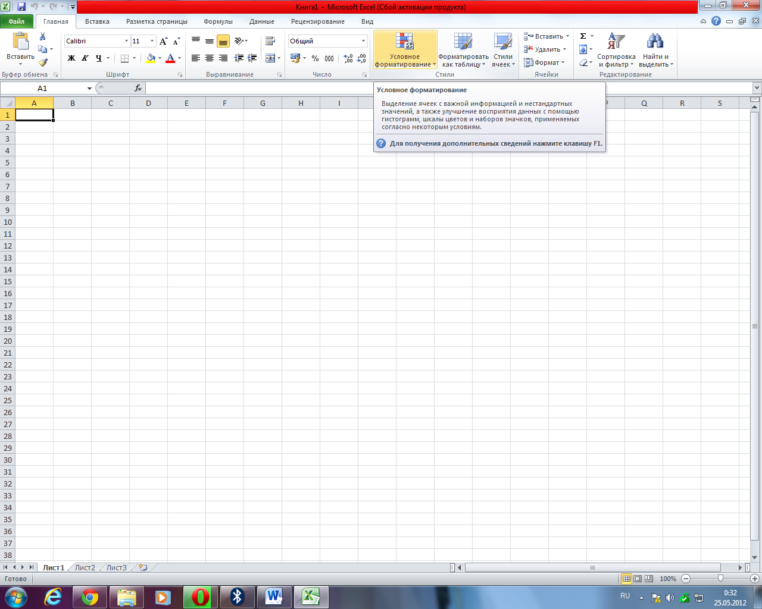Increase font size with the large A icon
This screenshot has height=609, width=762.
coord(163,41)
